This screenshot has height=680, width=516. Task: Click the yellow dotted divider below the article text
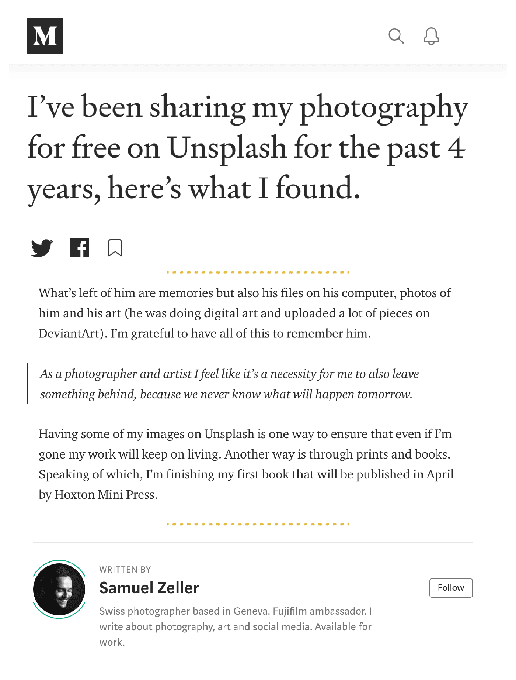(258, 524)
